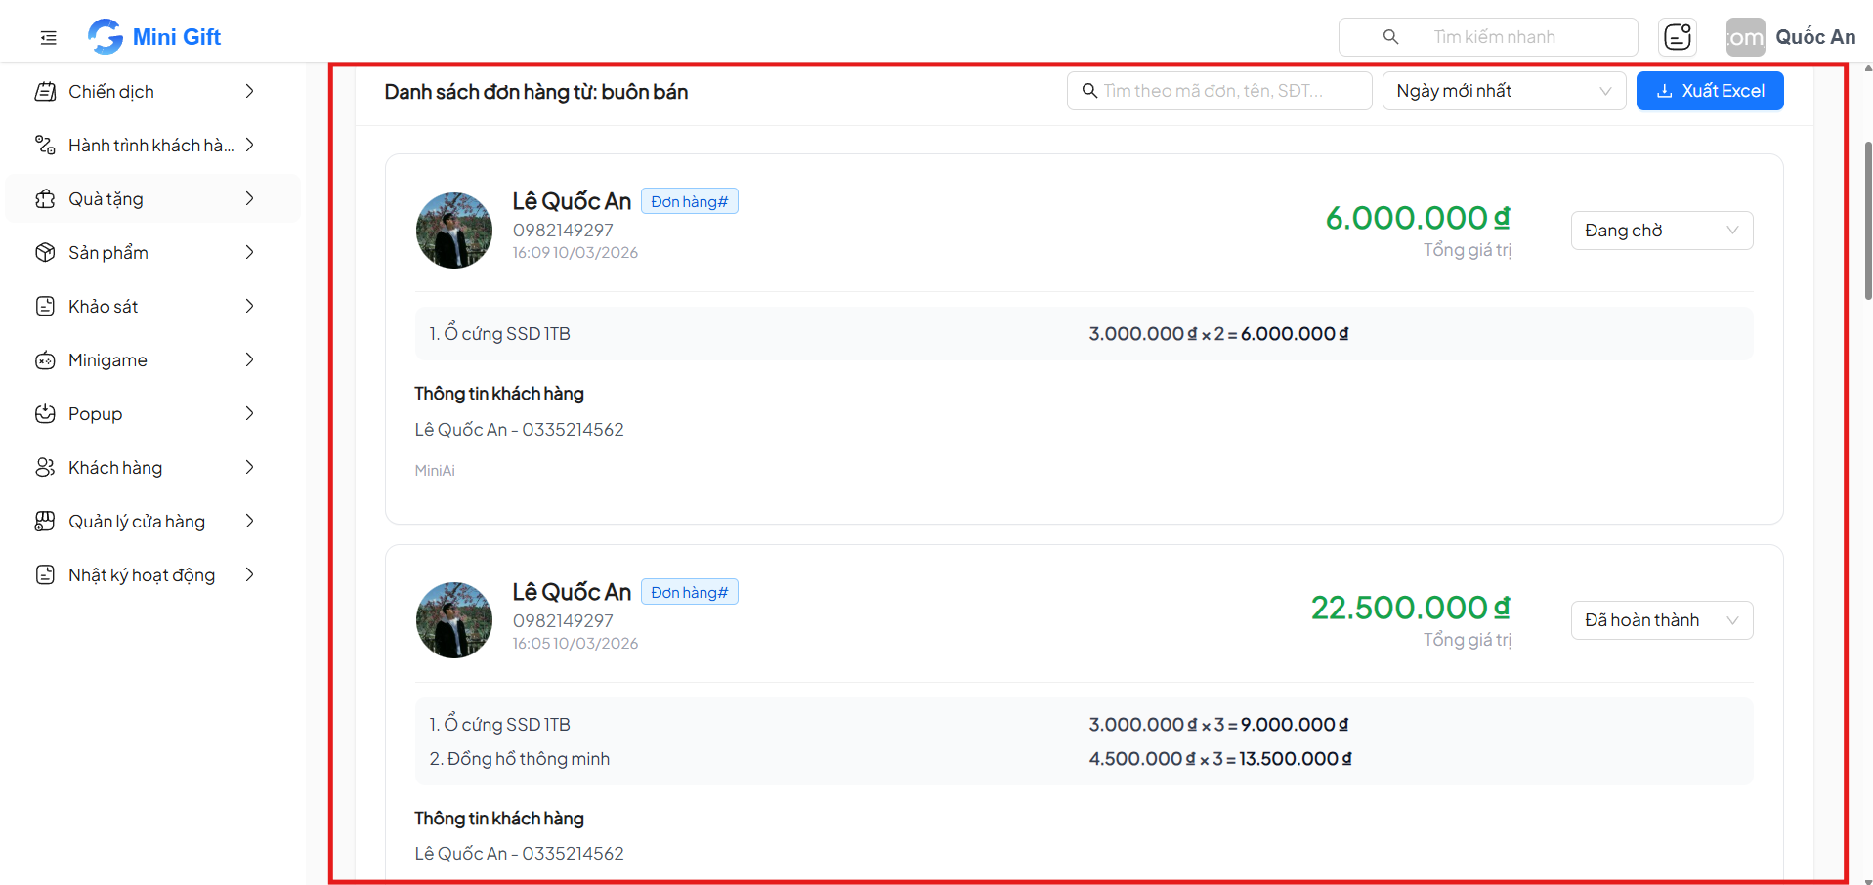Click the Khảo sát survey icon

pos(45,307)
